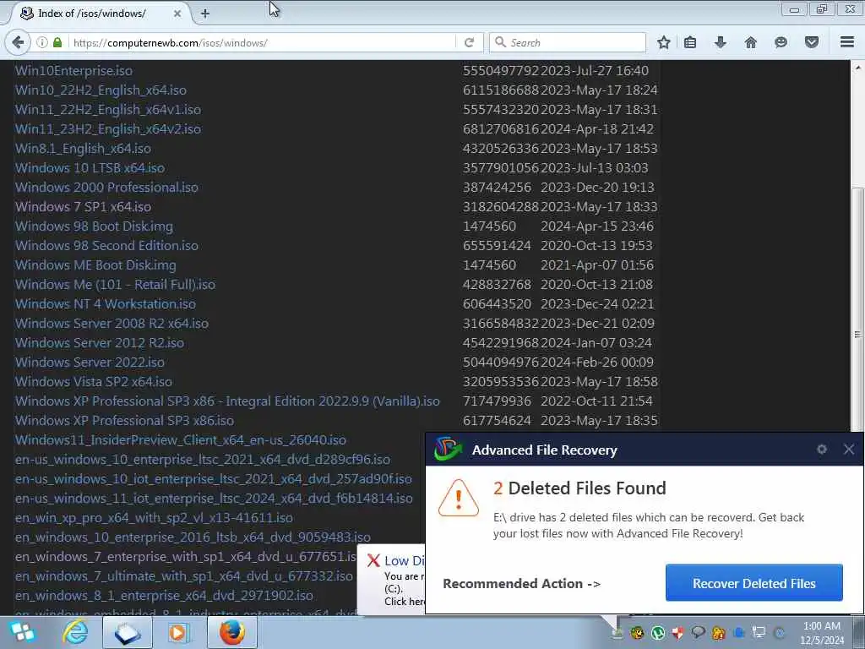Open en_windows_10_enterprise_2016_ltsb iso link

point(193,537)
